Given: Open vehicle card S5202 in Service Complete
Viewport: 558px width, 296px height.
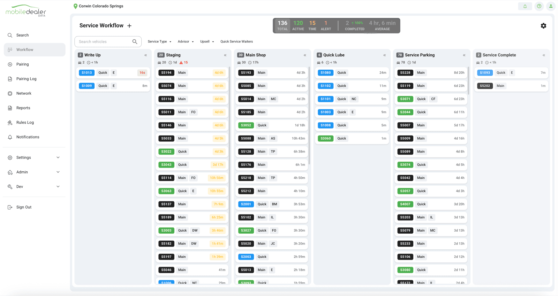Looking at the screenshot, I should [511, 86].
